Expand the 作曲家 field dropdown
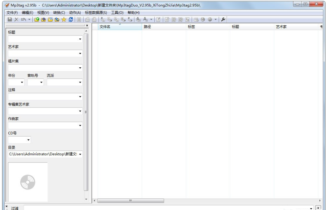Image resolution: width=326 pixels, height=210 pixels. pyautogui.click(x=80, y=125)
